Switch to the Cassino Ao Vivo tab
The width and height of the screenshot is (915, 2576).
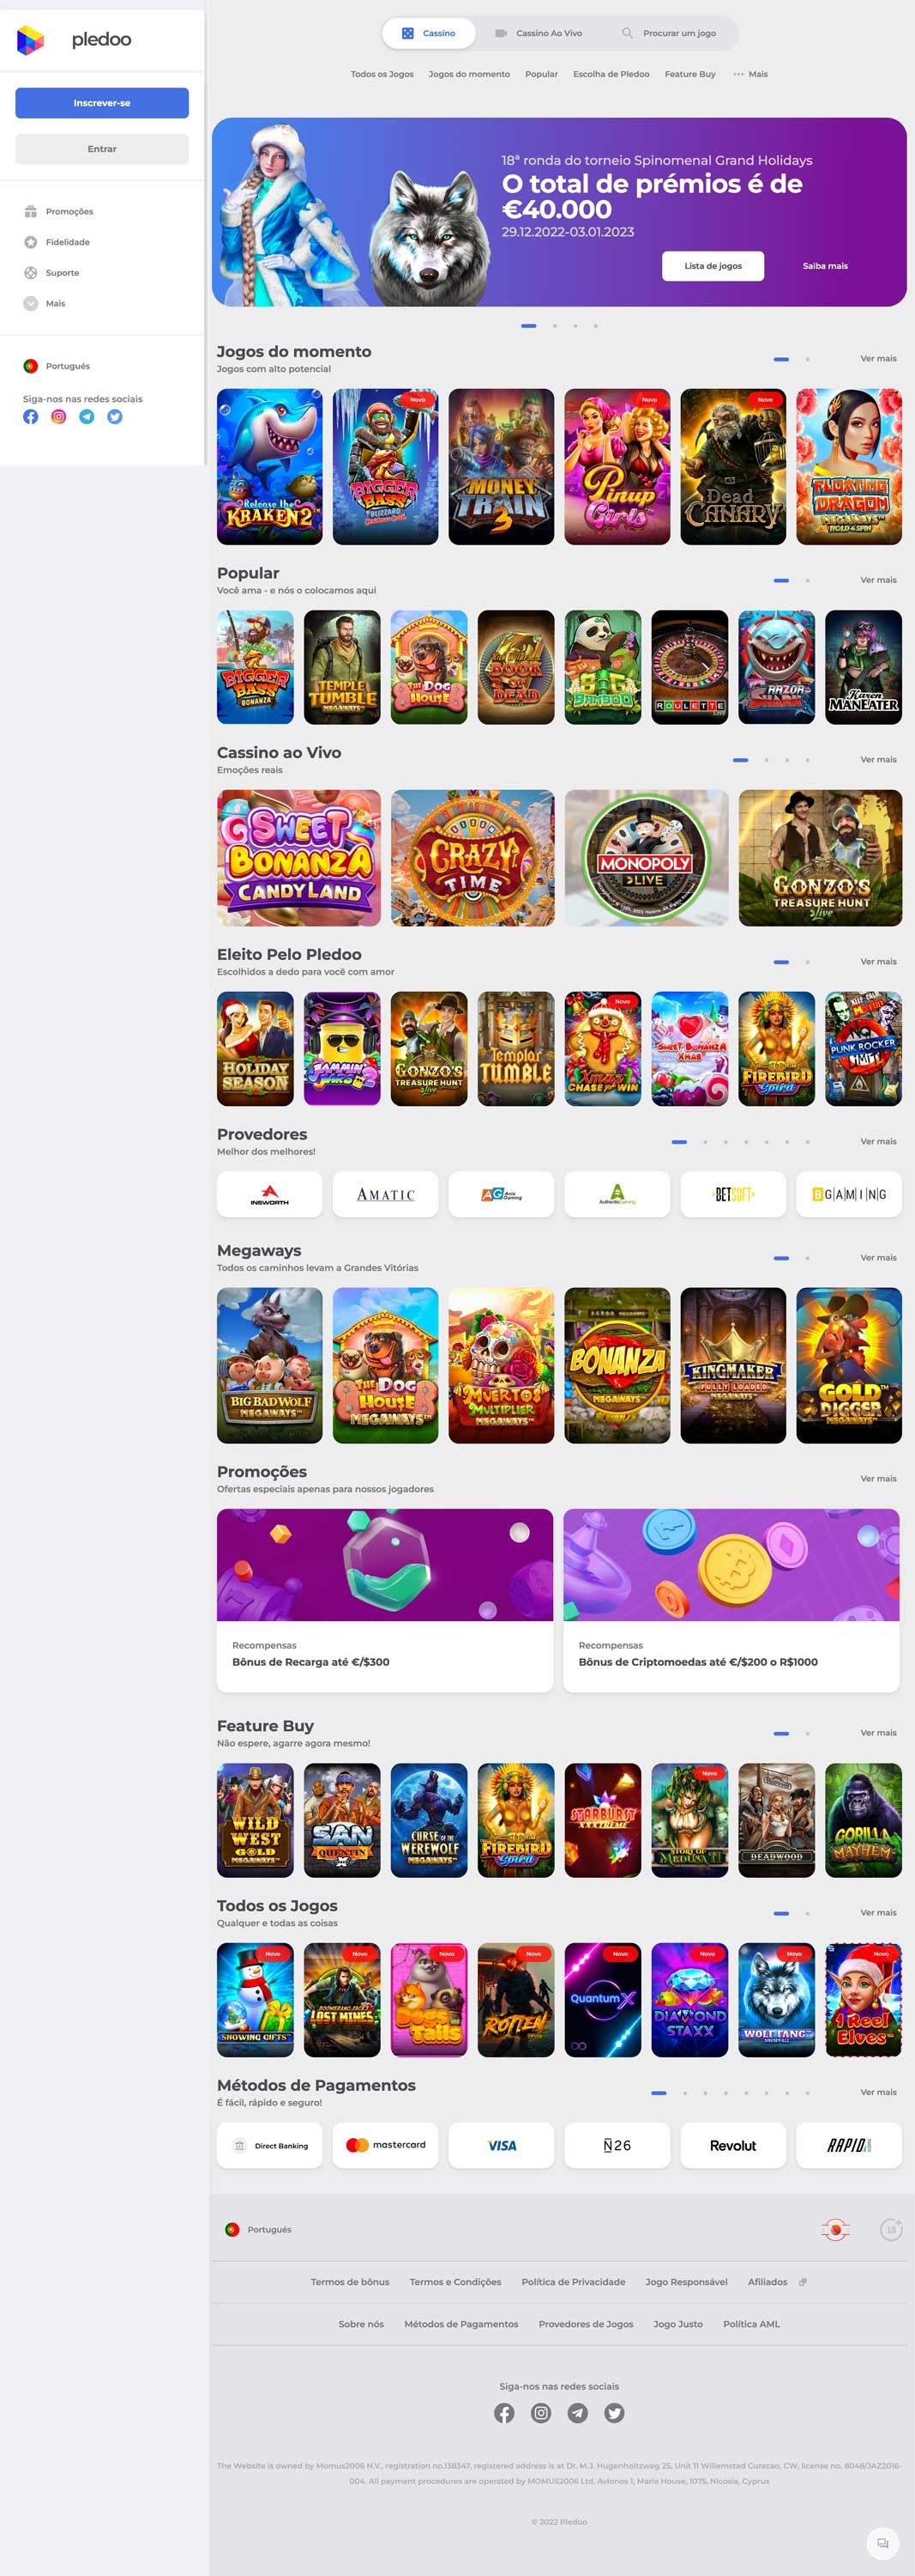coord(539,33)
